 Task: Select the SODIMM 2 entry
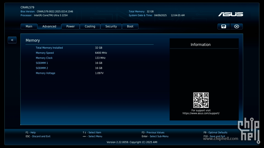point(42,68)
